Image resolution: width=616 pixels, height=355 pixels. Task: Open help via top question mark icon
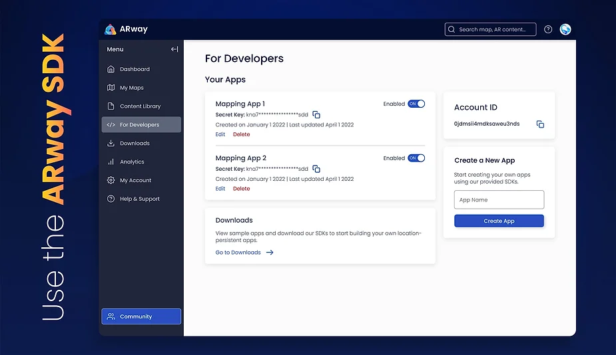[x=548, y=29]
